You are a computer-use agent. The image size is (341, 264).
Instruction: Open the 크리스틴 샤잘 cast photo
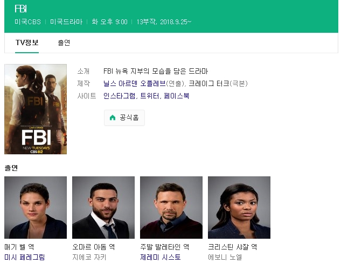pos(239,208)
